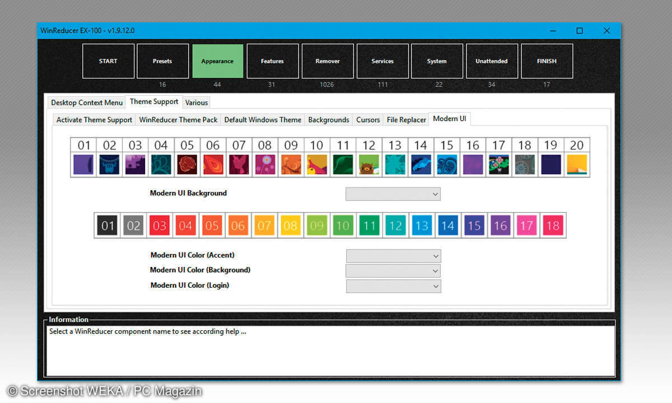672x403 pixels.
Task: Select black color swatch 01
Action: [108, 226]
